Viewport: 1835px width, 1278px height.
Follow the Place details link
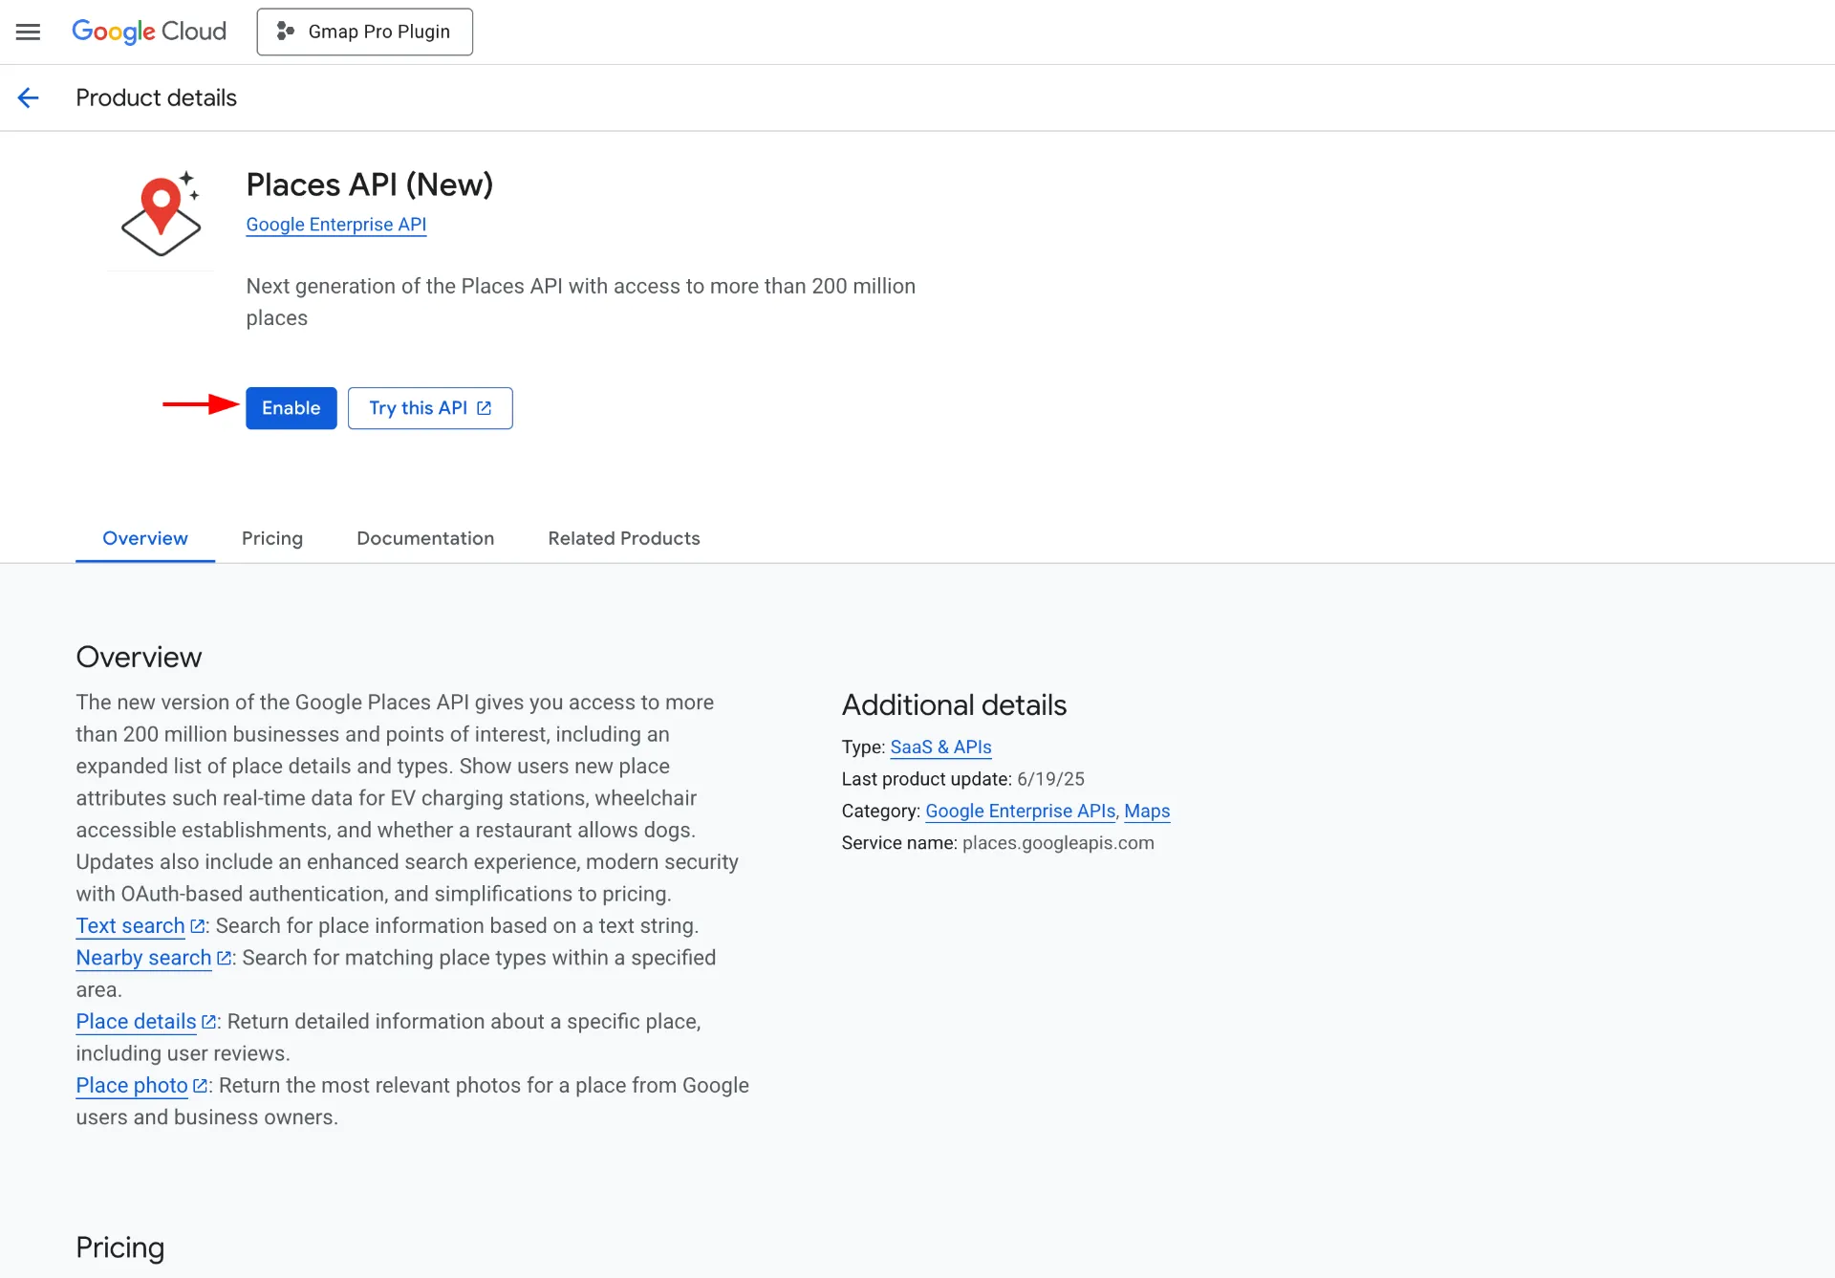(136, 1022)
